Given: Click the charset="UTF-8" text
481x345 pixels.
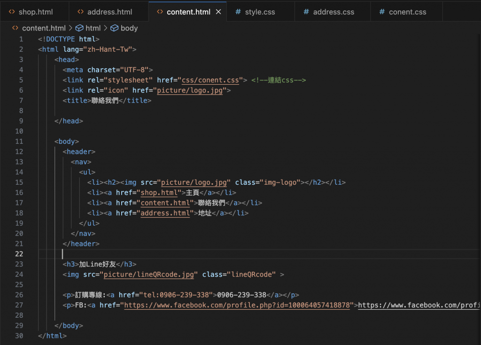Looking at the screenshot, I should click(118, 70).
